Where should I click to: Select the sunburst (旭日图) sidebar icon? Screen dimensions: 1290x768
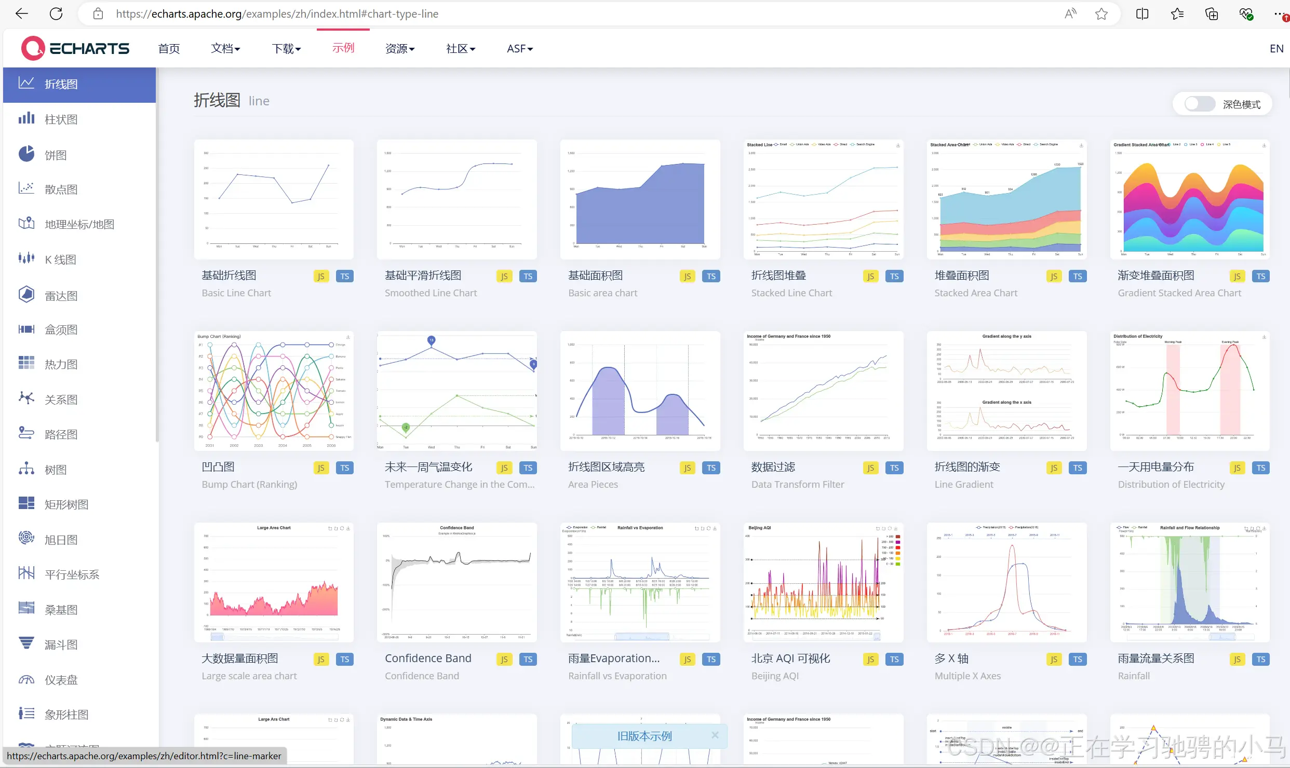pyautogui.click(x=26, y=538)
